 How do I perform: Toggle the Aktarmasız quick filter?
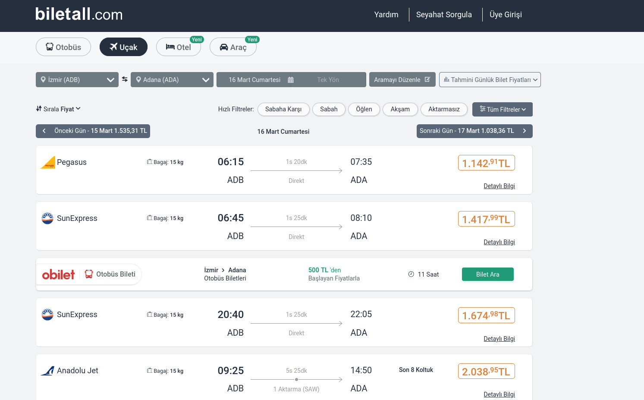tap(444, 109)
